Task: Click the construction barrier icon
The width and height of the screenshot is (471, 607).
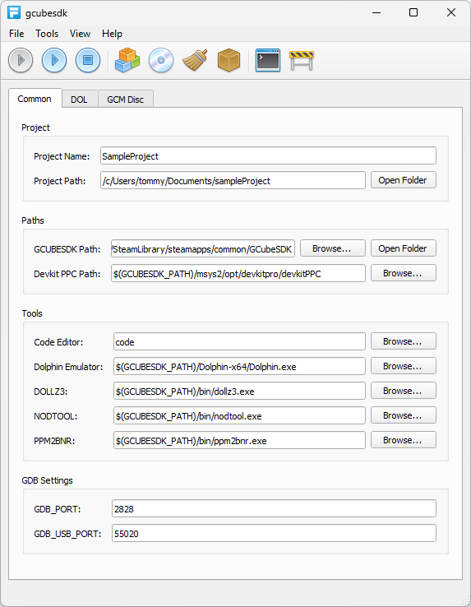Action: coord(302,60)
